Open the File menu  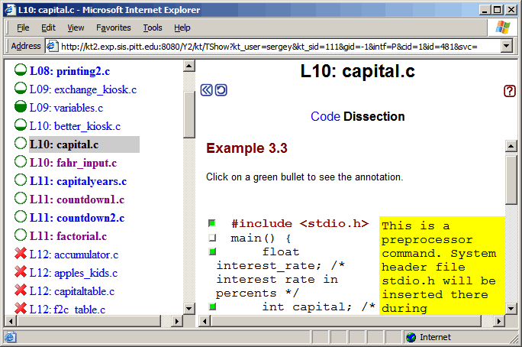[x=23, y=28]
